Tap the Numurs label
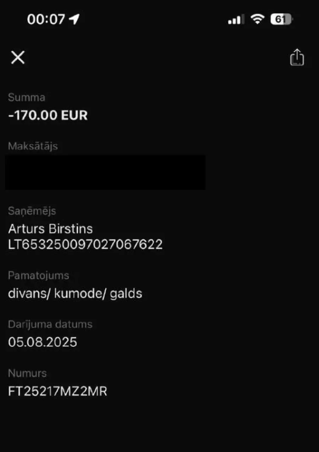This screenshot has width=319, height=452. (x=27, y=373)
